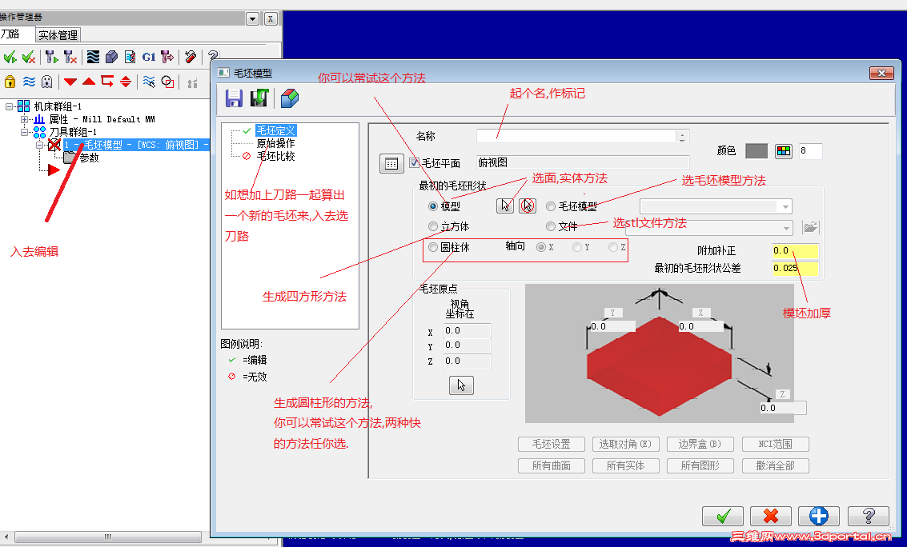Select 圆柱体 radio button
Viewport: 907px width, 547px height.
pos(432,247)
